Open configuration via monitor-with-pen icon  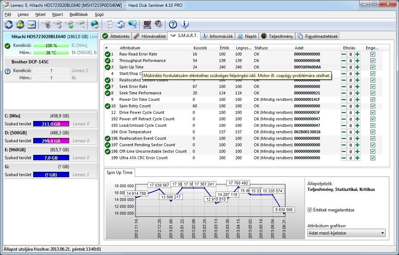[x=147, y=24]
